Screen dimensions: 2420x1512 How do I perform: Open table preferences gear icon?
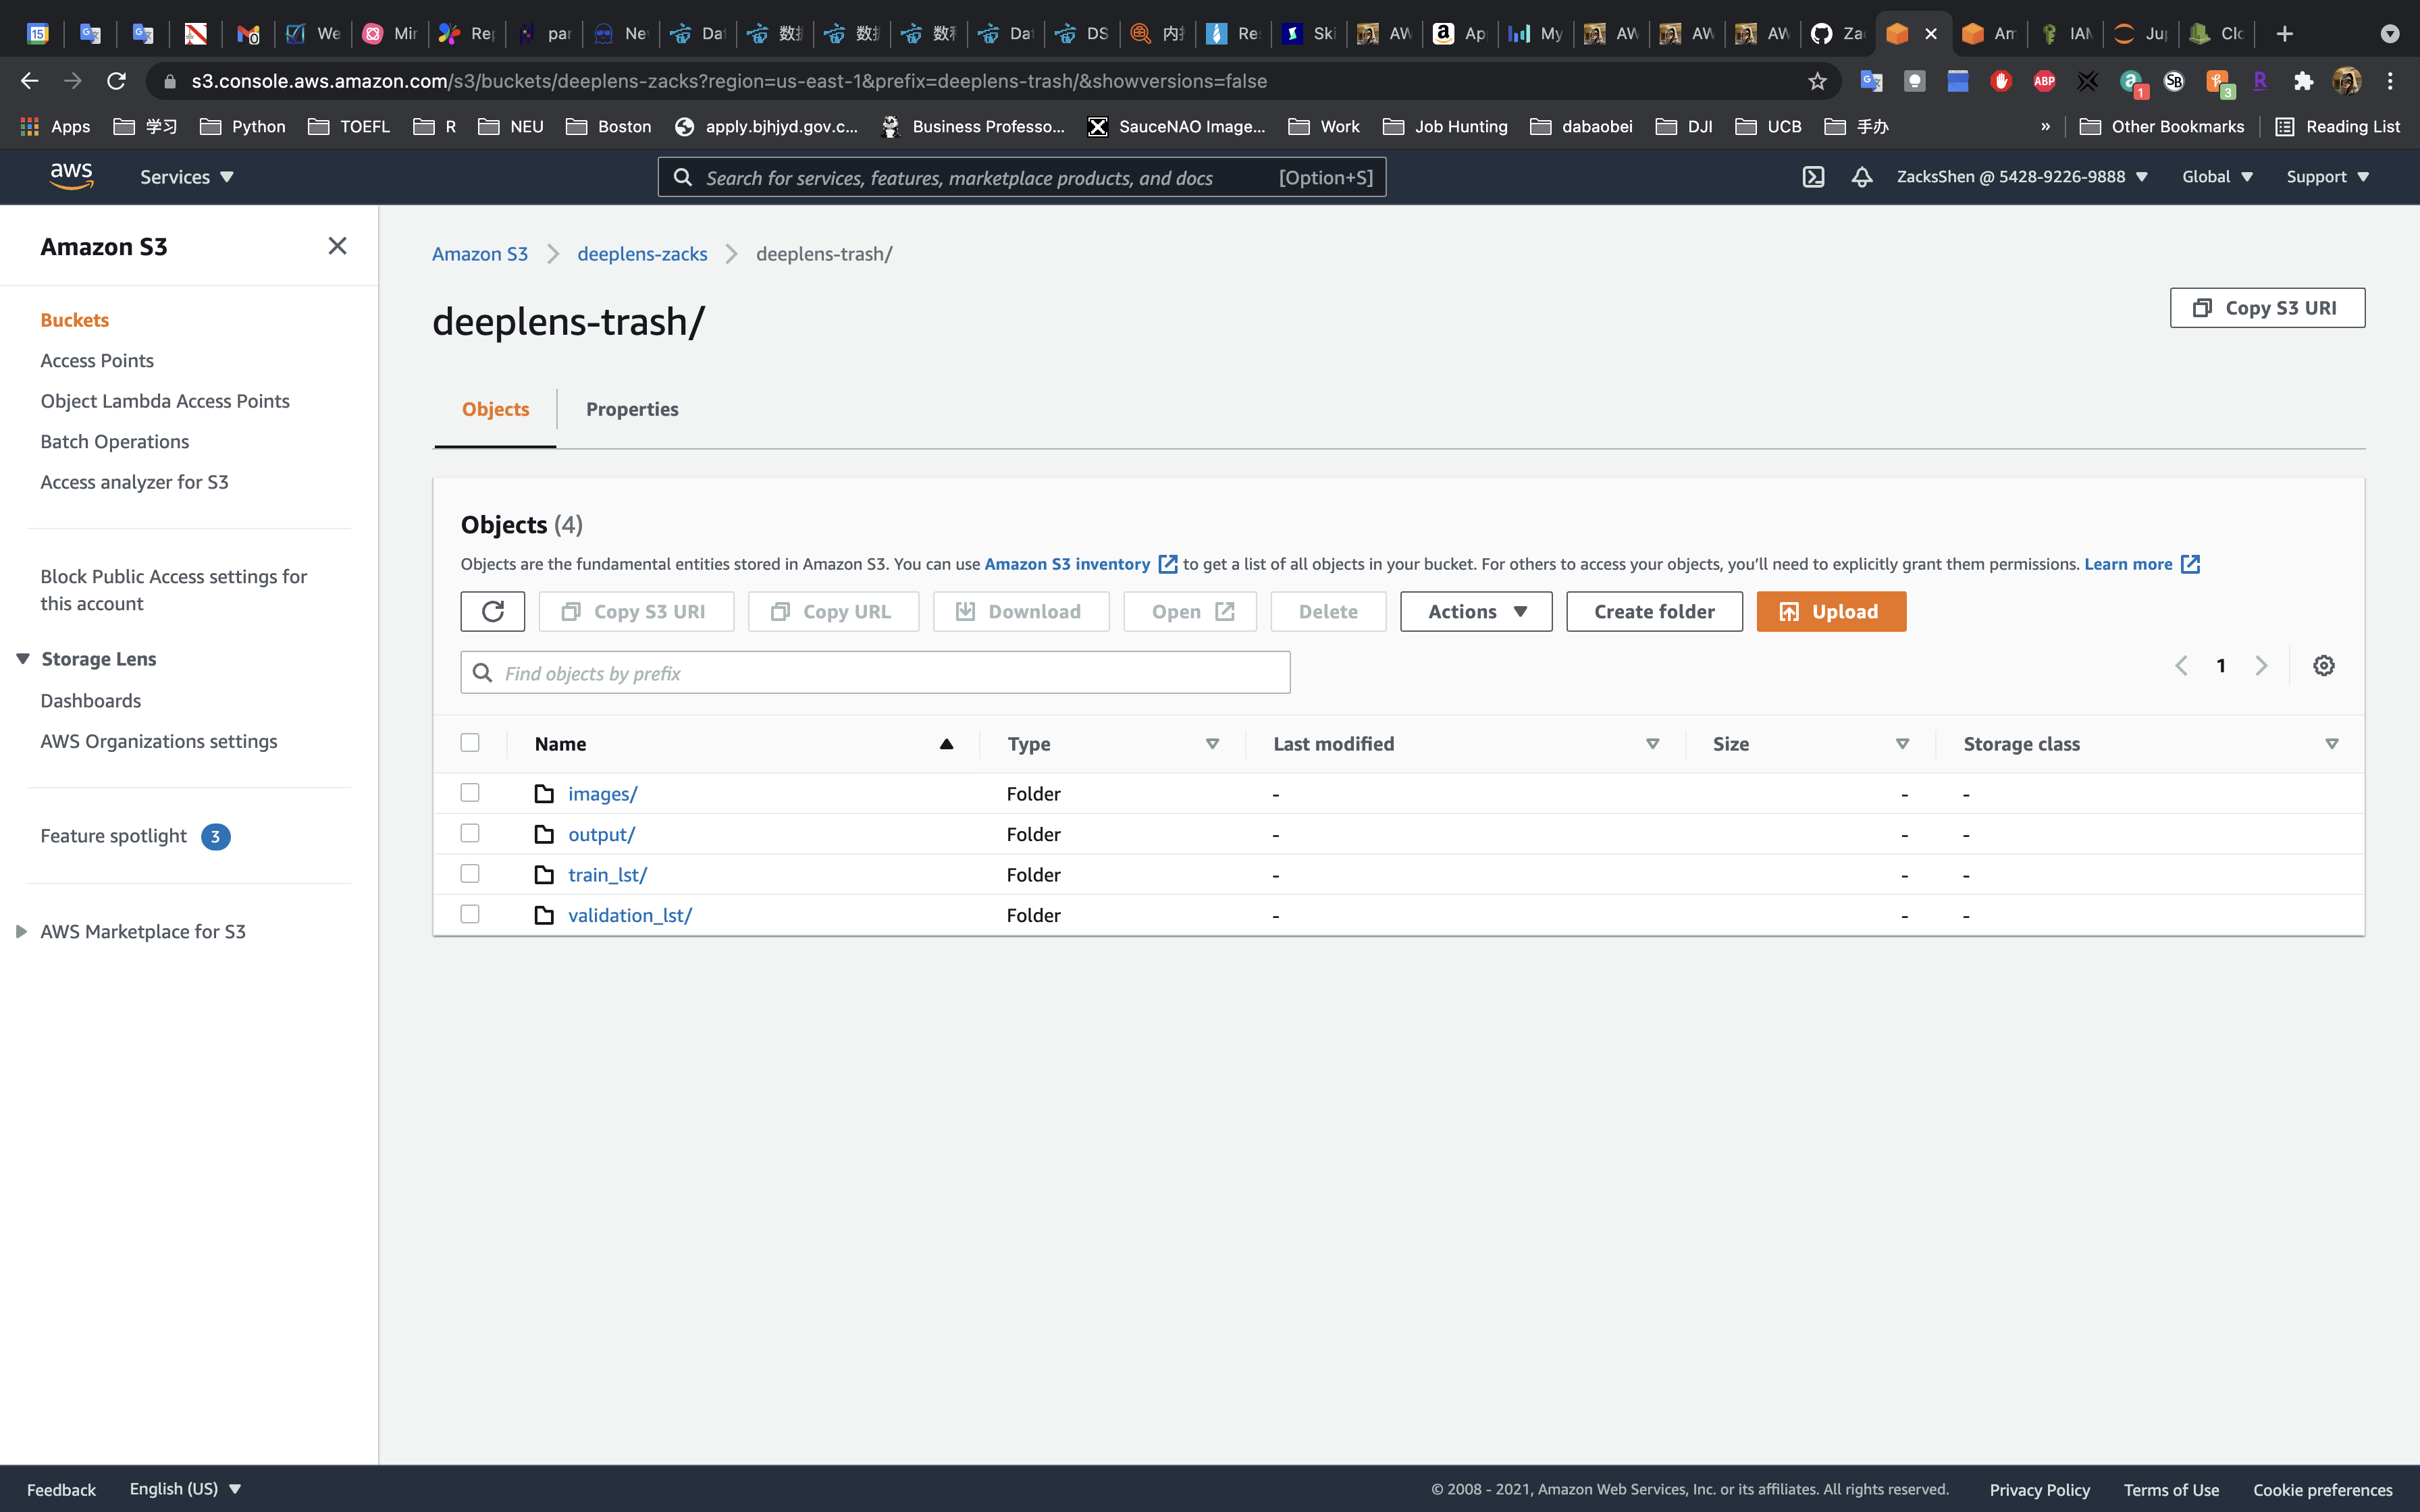click(x=2323, y=666)
